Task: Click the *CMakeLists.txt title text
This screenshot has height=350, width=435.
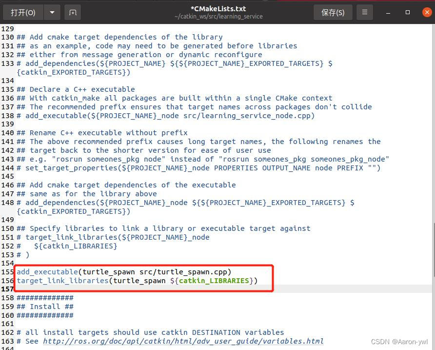Action: point(218,9)
